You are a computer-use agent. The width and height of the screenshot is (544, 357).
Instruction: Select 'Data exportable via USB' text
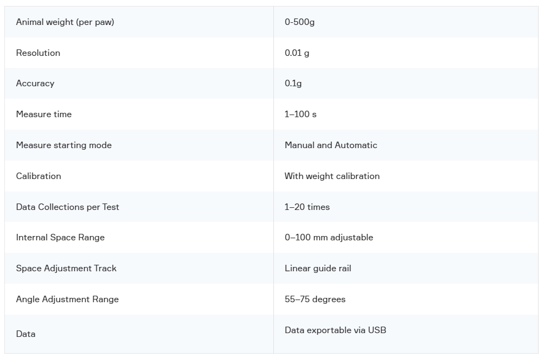coord(335,330)
